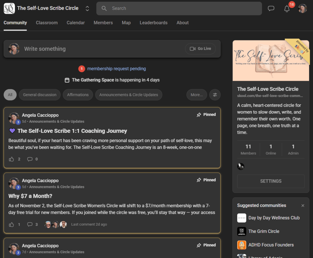
Task: Like the Coaching Journey post
Action: (x=12, y=159)
